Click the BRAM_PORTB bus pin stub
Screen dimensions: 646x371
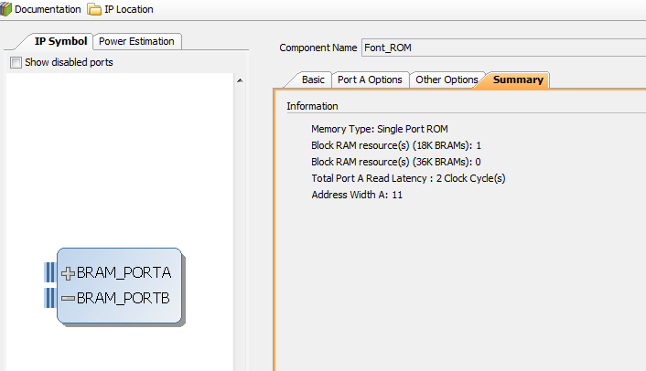(x=49, y=298)
